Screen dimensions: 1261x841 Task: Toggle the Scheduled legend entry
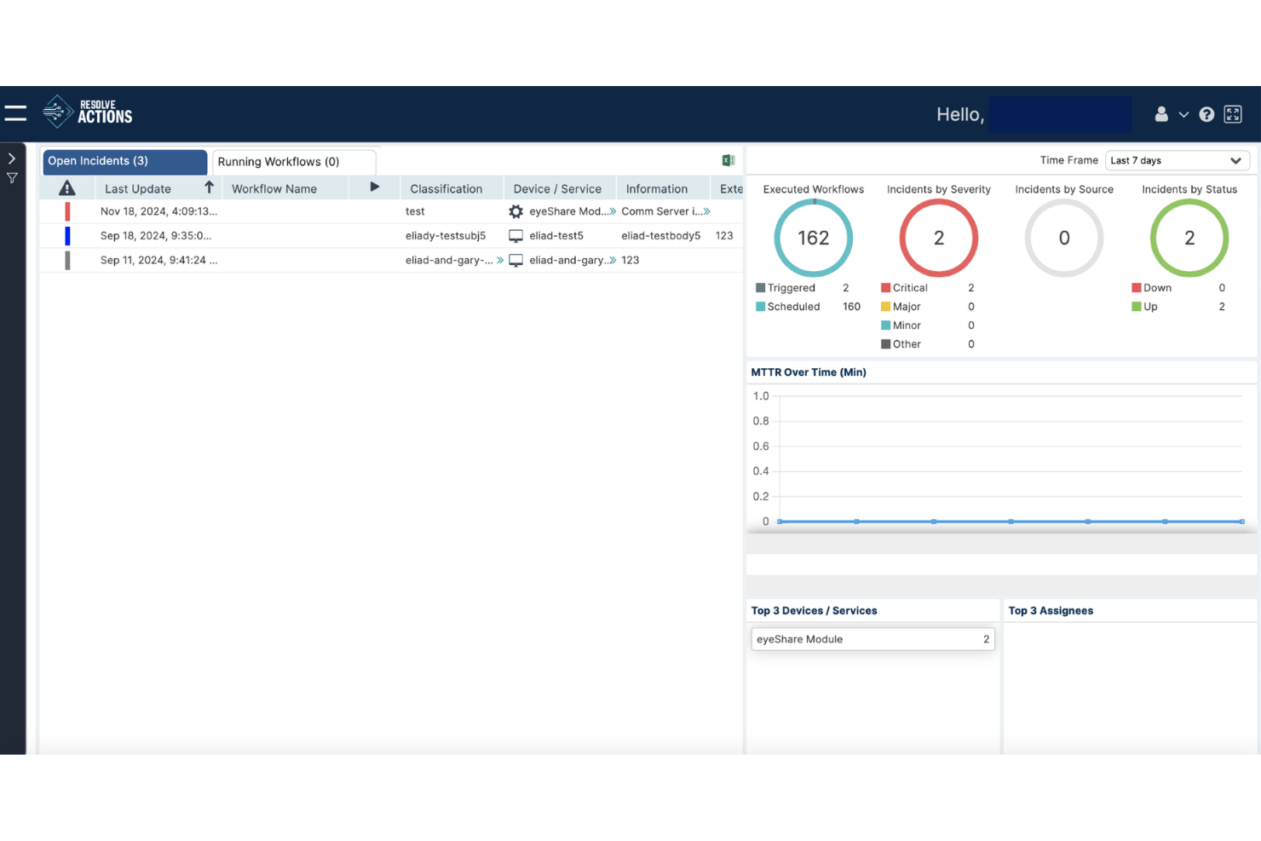coord(788,307)
